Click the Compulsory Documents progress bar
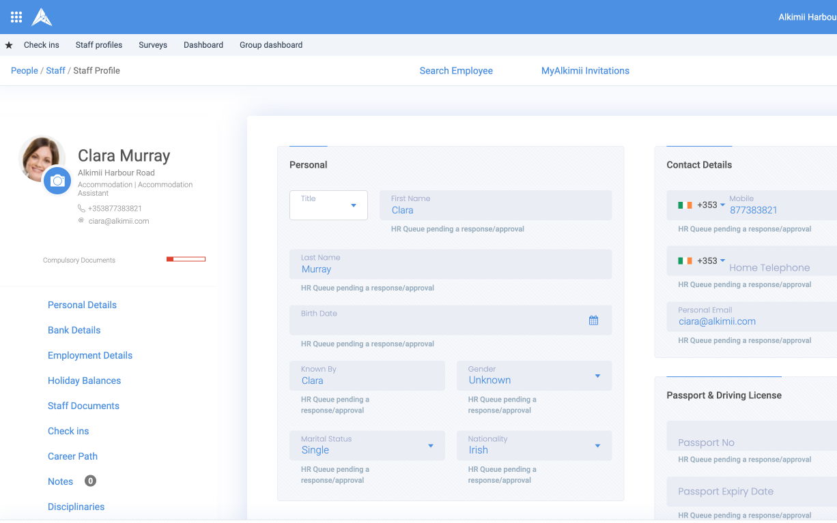Screen dimensions: 837x523 [186, 259]
